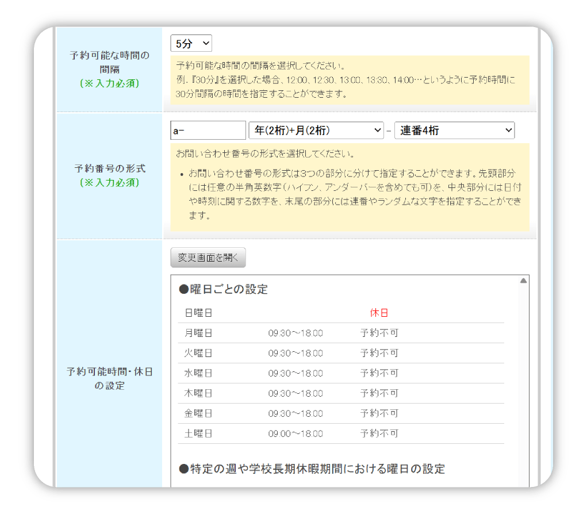The image size is (587, 518).
Task: Open the 連番4桁 suffix dropdown
Action: [454, 131]
